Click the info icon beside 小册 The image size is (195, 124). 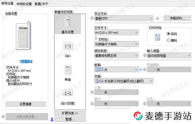92,92
